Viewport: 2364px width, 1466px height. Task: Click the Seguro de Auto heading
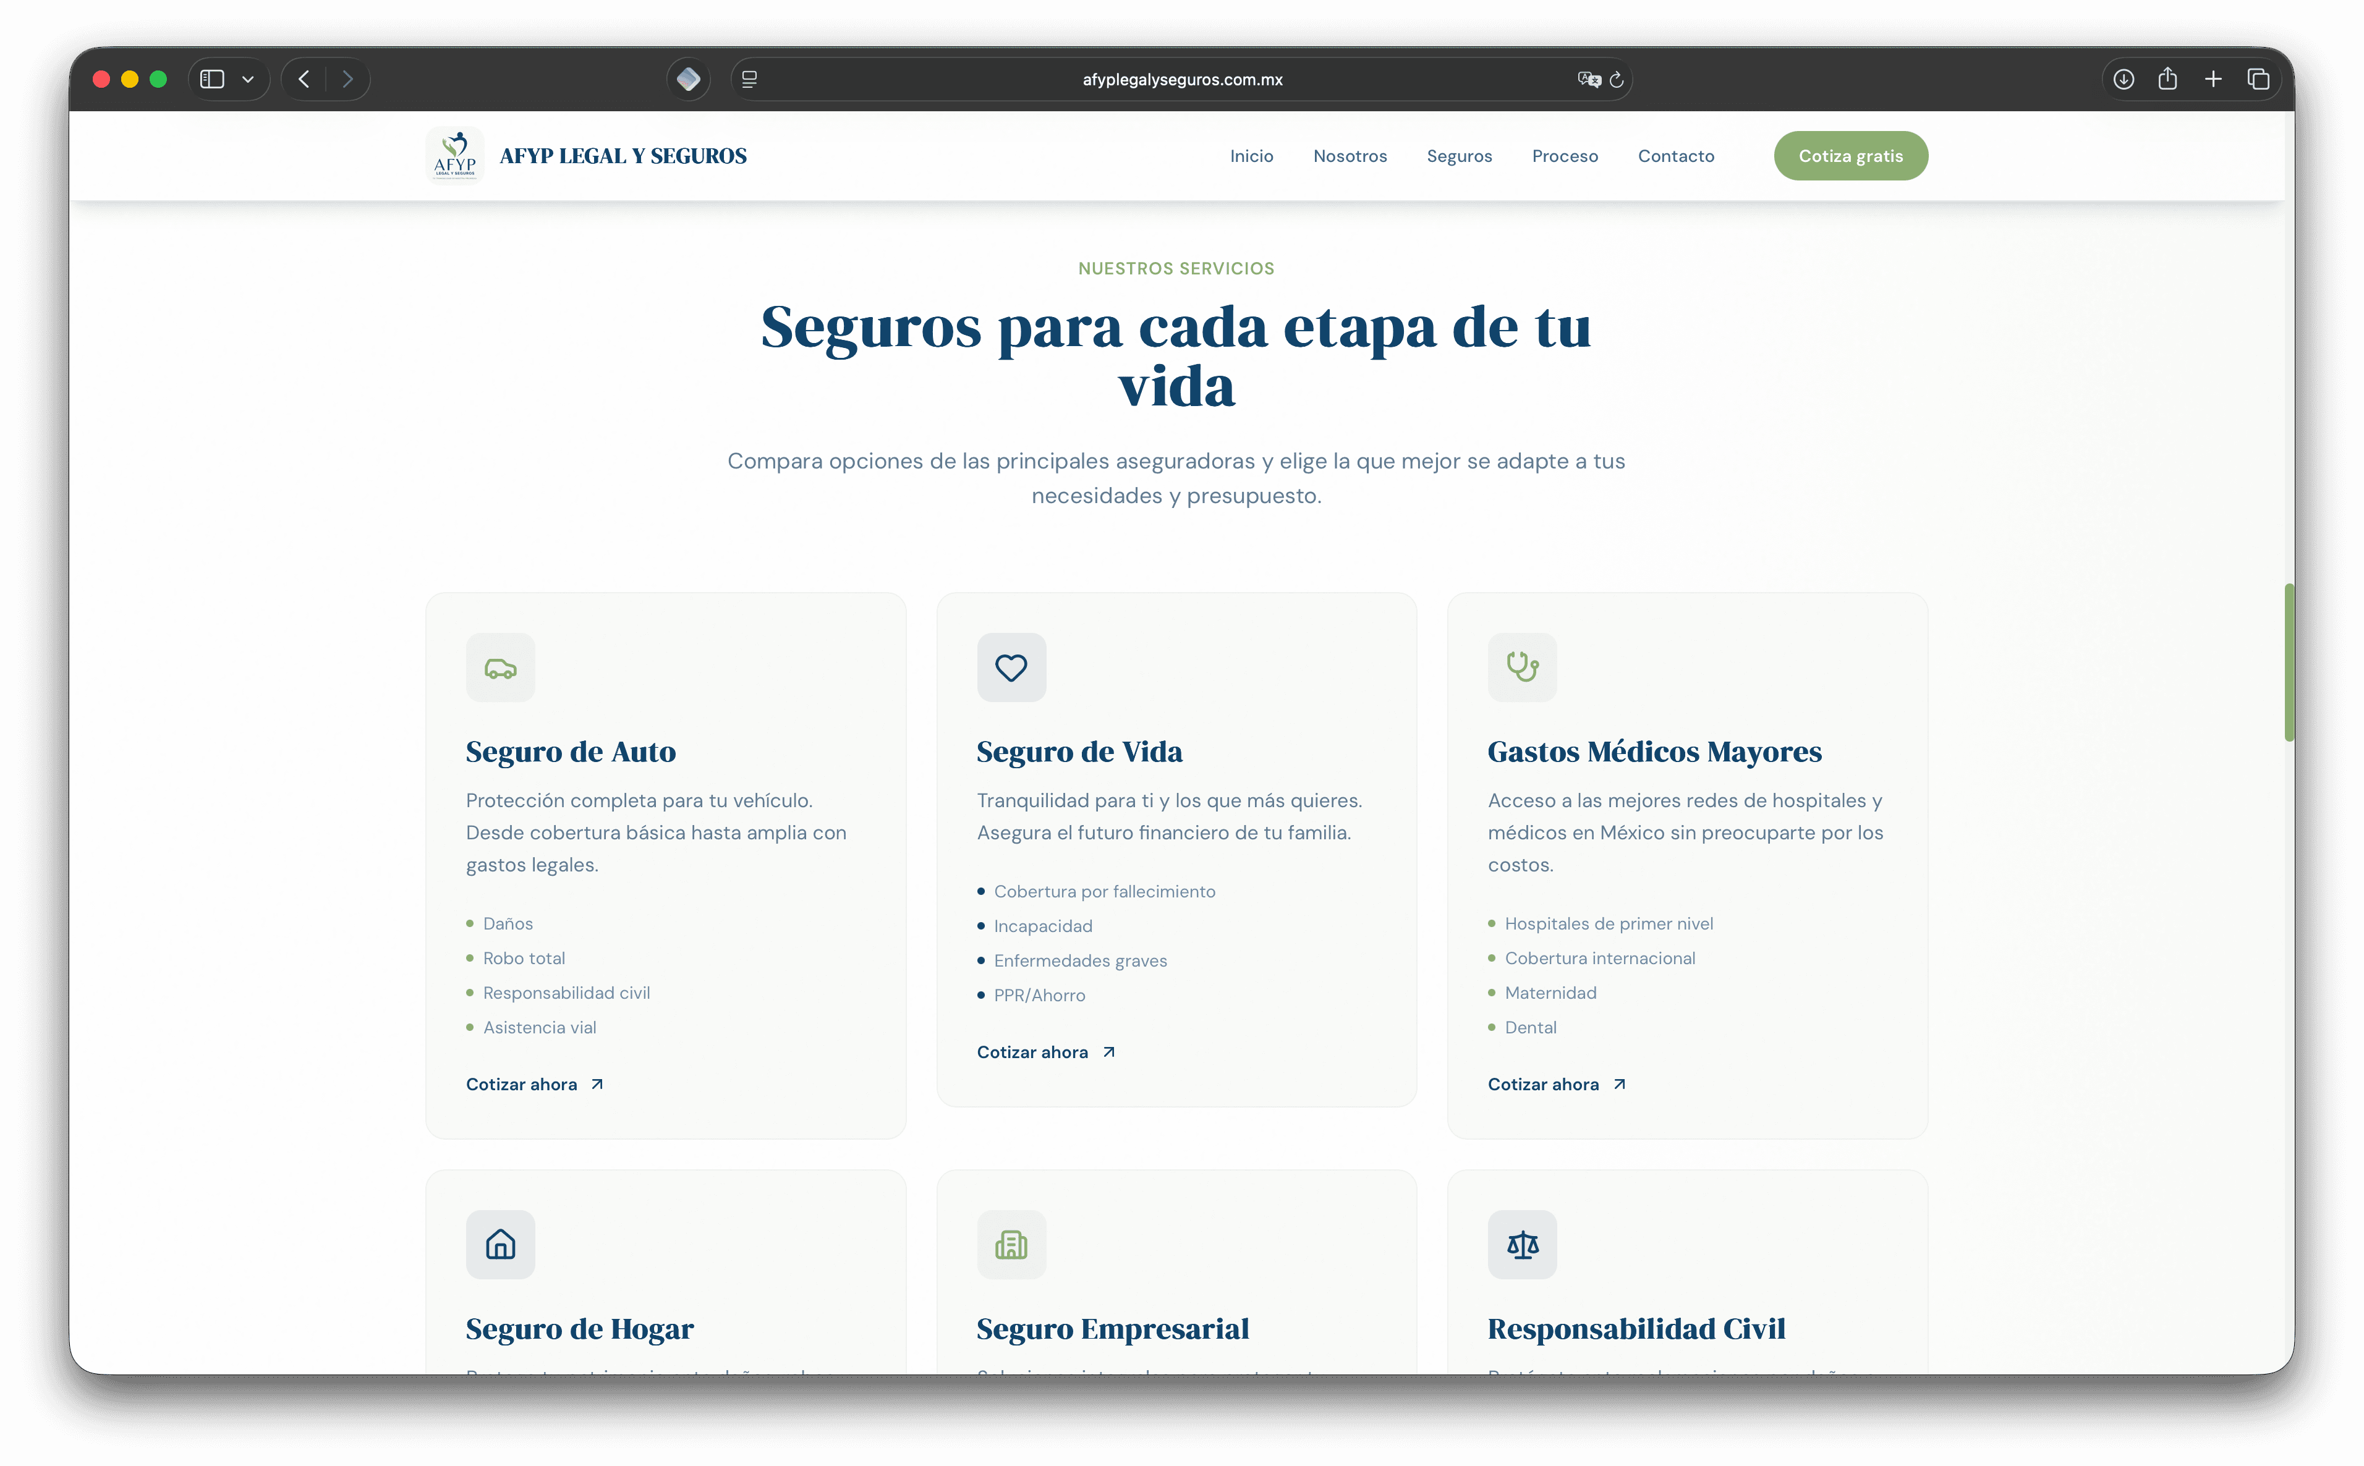[x=570, y=752]
